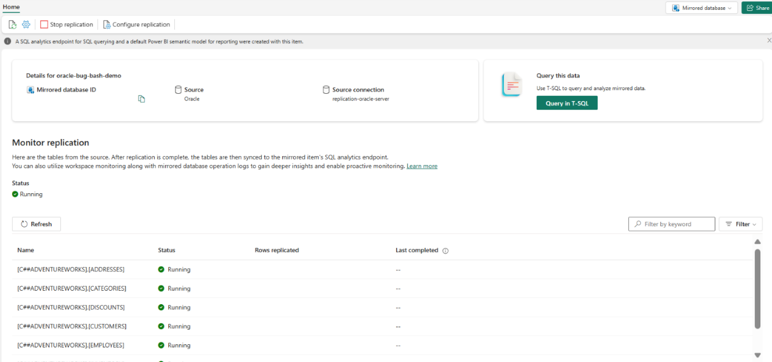772x362 pixels.
Task: Click the Stop replication red square icon
Action: point(43,24)
